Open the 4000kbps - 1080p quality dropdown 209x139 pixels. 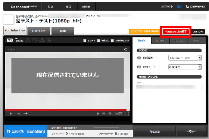[x=185, y=58]
